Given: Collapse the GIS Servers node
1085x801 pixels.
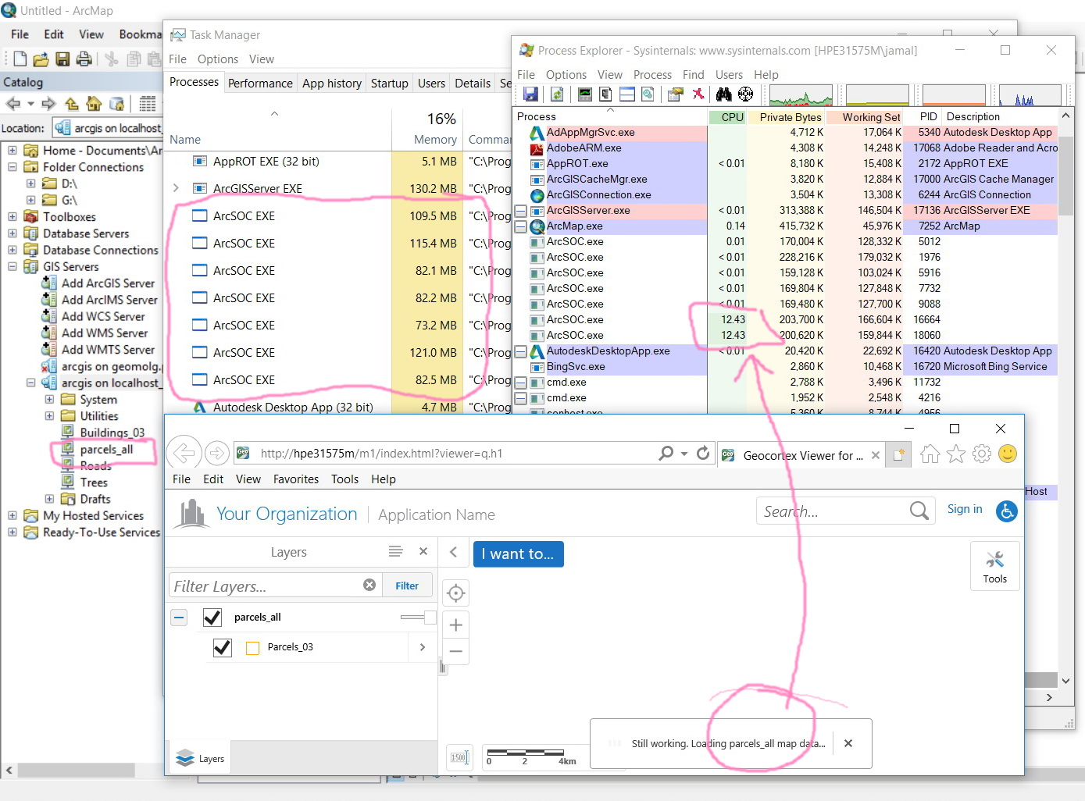Looking at the screenshot, I should (12, 267).
